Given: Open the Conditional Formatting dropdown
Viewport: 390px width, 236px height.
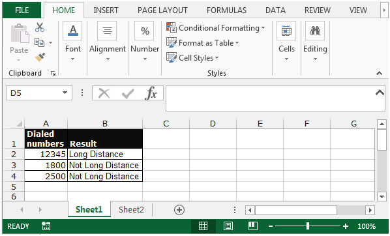Looking at the screenshot, I should (263, 28).
